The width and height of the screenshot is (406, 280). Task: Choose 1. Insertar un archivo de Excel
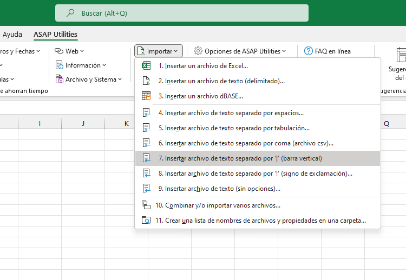point(258,65)
